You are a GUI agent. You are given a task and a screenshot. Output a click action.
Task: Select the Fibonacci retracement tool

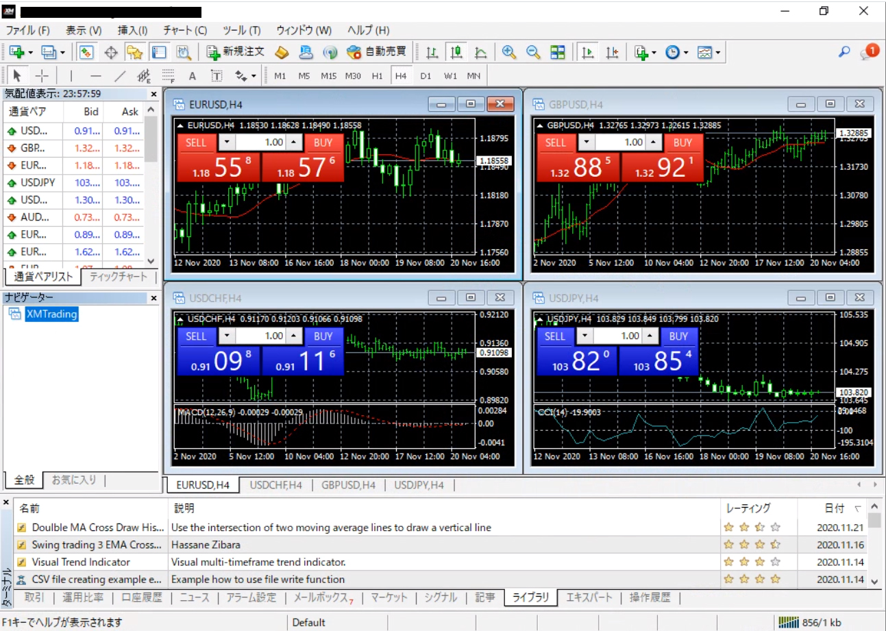tap(169, 75)
